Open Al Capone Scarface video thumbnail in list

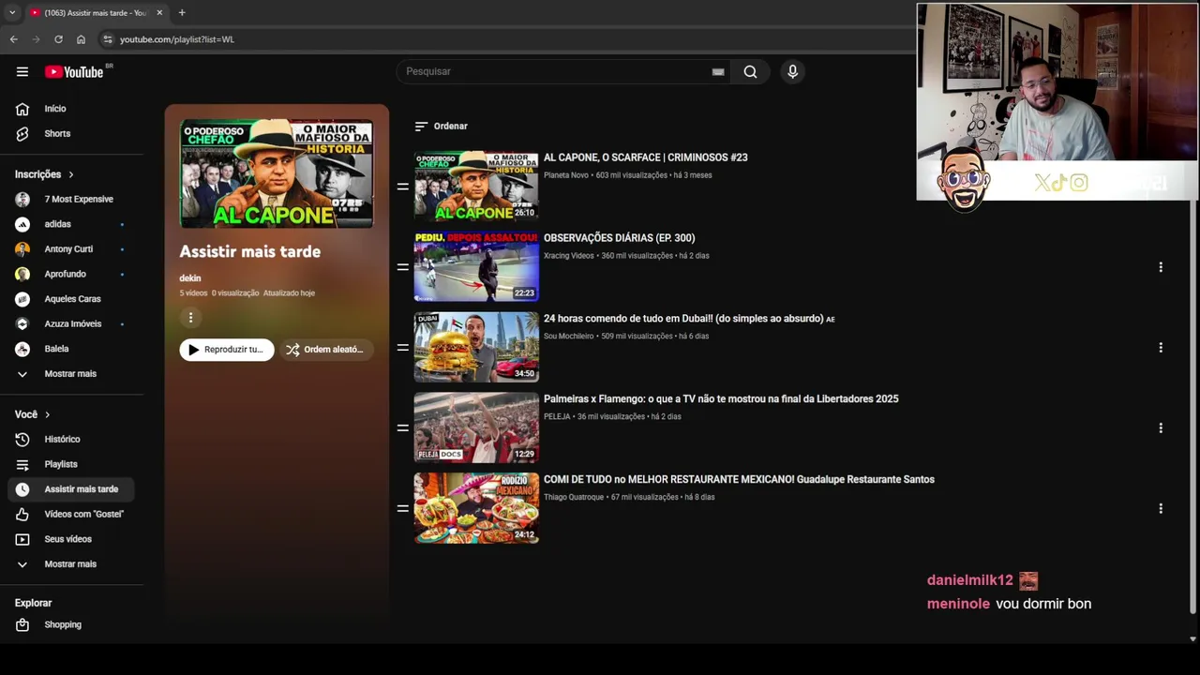pyautogui.click(x=476, y=187)
